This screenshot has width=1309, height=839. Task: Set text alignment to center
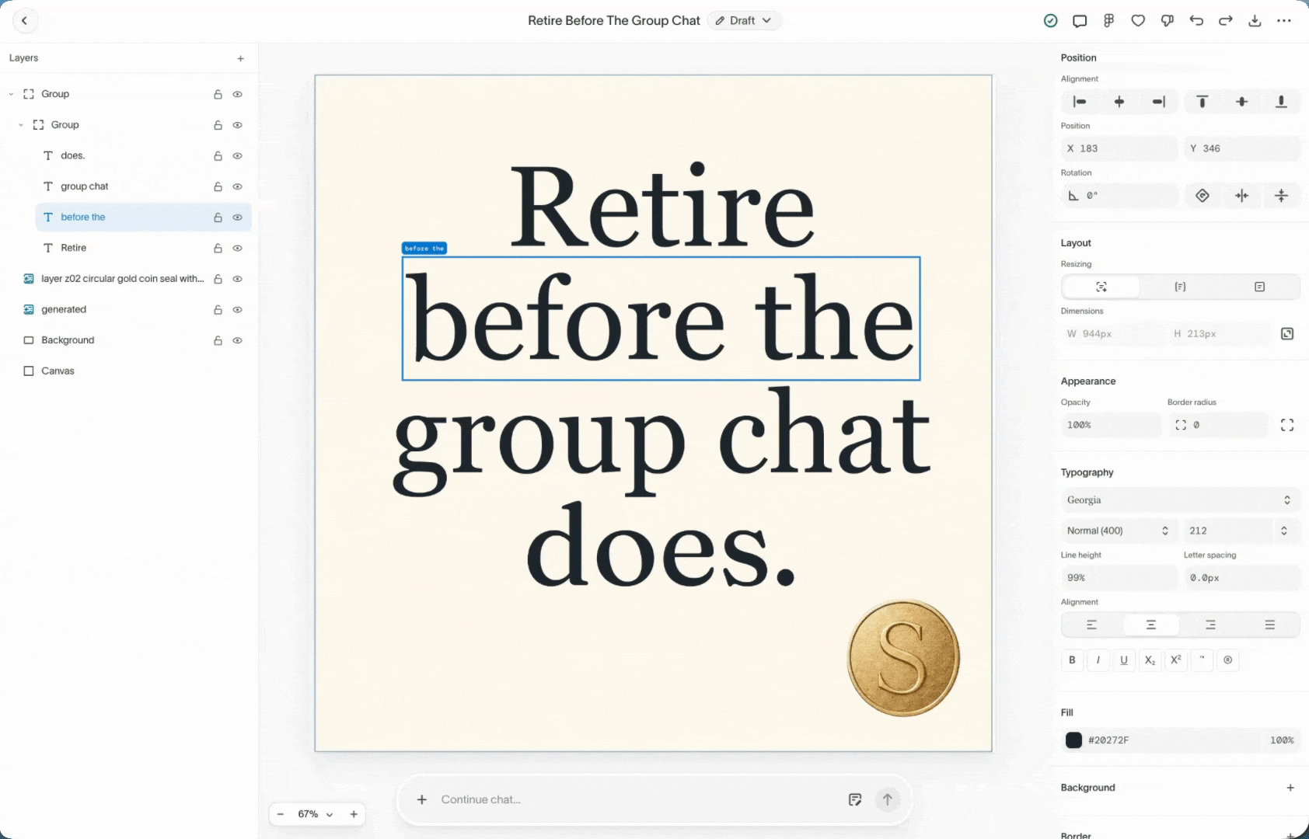[x=1151, y=625]
